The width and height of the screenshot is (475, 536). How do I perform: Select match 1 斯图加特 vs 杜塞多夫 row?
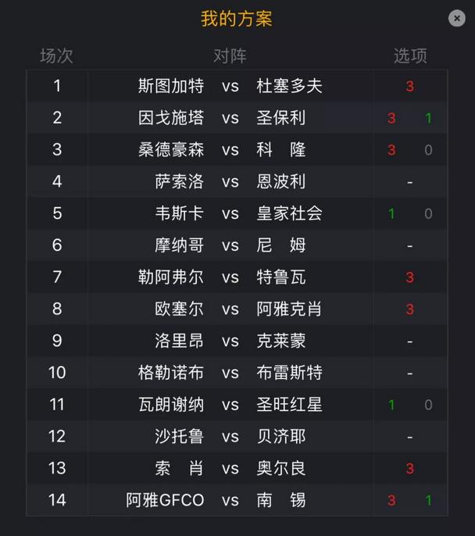pyautogui.click(x=237, y=86)
